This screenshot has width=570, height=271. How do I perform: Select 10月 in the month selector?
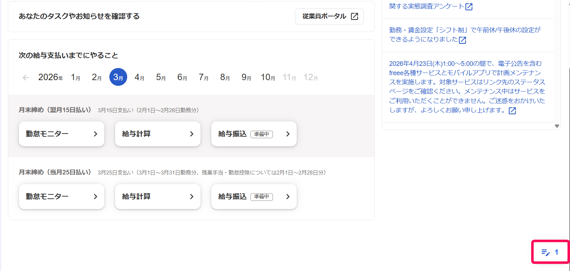268,77
